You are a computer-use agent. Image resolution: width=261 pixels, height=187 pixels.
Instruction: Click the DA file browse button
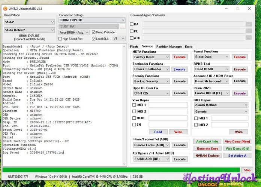[249, 24]
